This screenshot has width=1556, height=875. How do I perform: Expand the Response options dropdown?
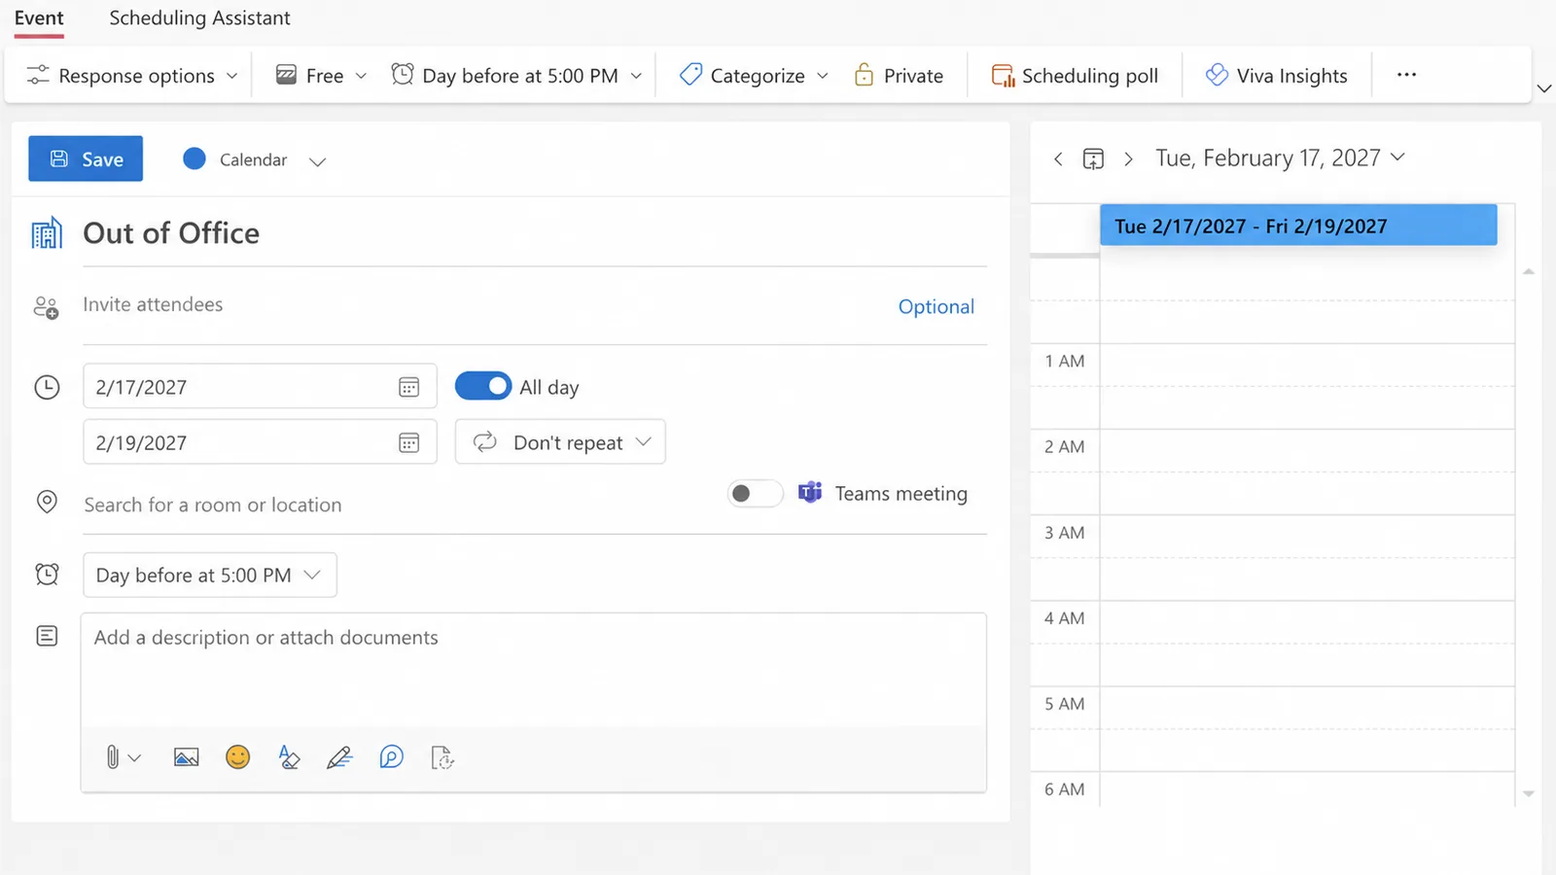pyautogui.click(x=132, y=76)
